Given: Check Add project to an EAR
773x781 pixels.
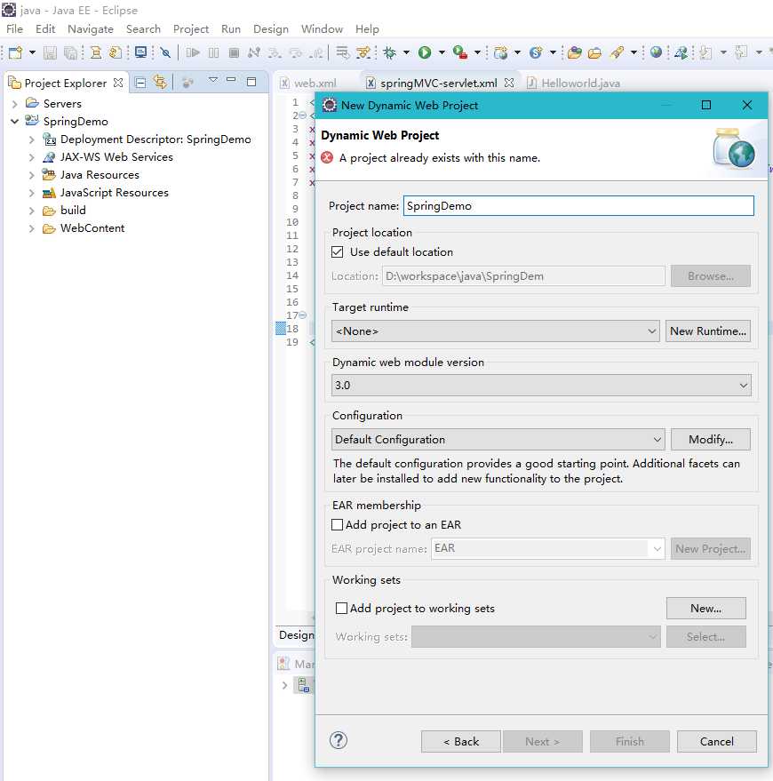Looking at the screenshot, I should pyautogui.click(x=338, y=524).
